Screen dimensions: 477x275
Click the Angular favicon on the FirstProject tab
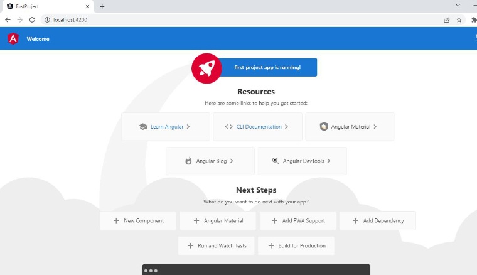(10, 6)
